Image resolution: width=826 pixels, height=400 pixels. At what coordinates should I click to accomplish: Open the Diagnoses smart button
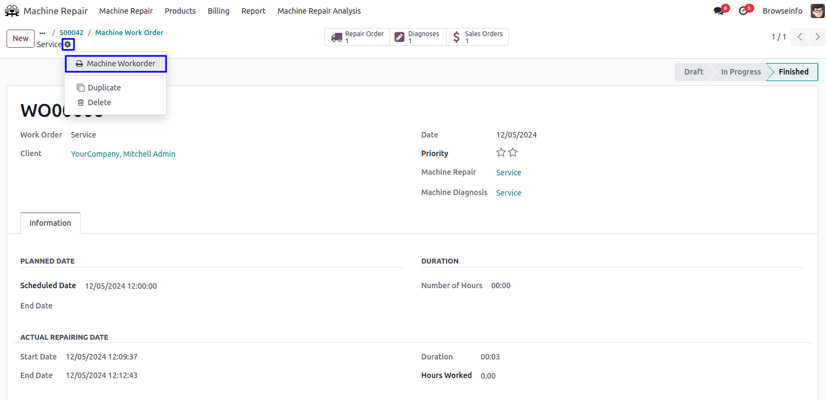418,37
